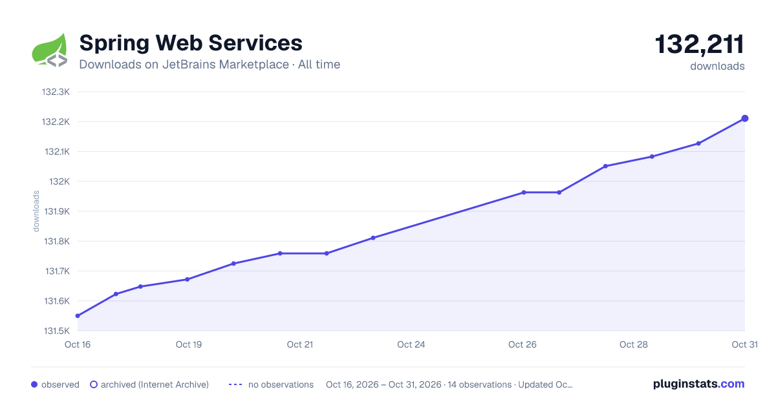
Task: Click the Oct 31 x-axis label
Action: click(744, 344)
